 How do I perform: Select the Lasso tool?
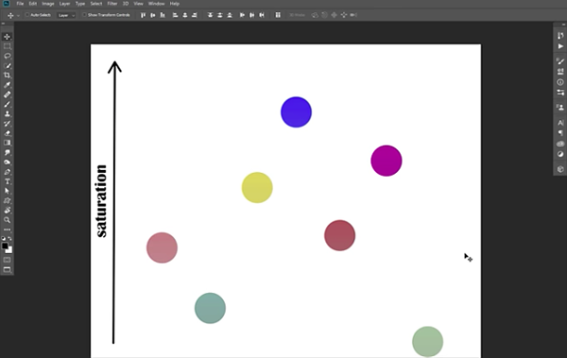click(7, 56)
